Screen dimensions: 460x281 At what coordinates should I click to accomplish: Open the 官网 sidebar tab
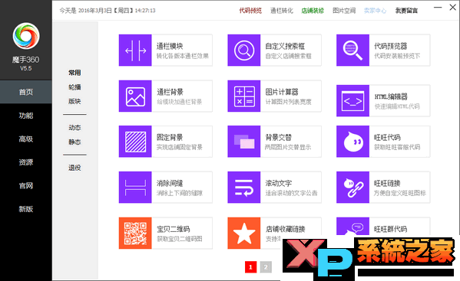coord(26,186)
